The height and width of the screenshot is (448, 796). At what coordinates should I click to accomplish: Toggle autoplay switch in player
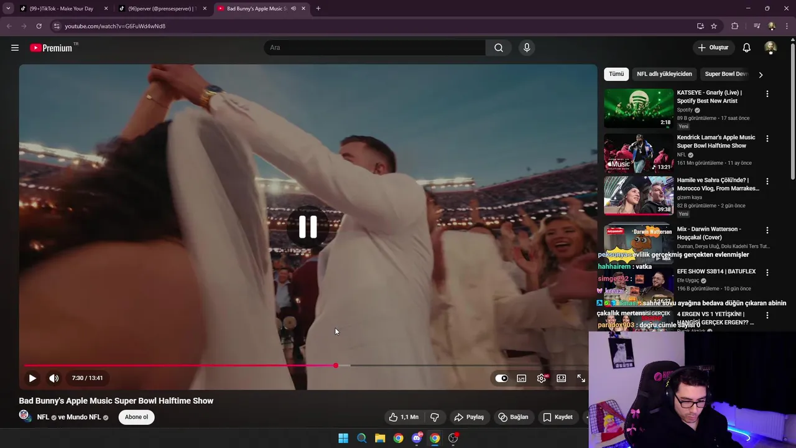click(501, 378)
